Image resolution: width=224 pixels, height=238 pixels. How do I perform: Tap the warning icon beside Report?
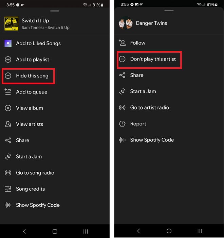[122, 124]
